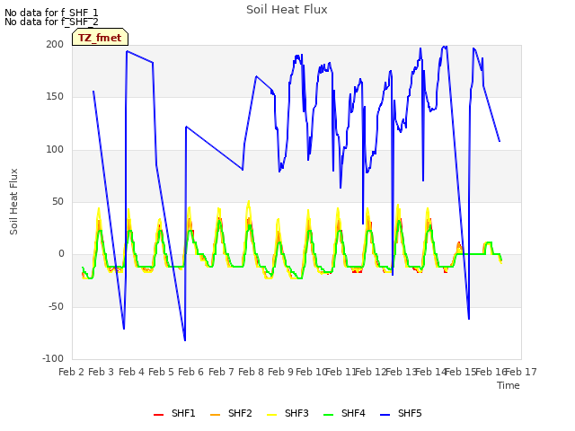575x431 pixels.
Task: Toggle SHF3 series in legend
Action: 287,413
